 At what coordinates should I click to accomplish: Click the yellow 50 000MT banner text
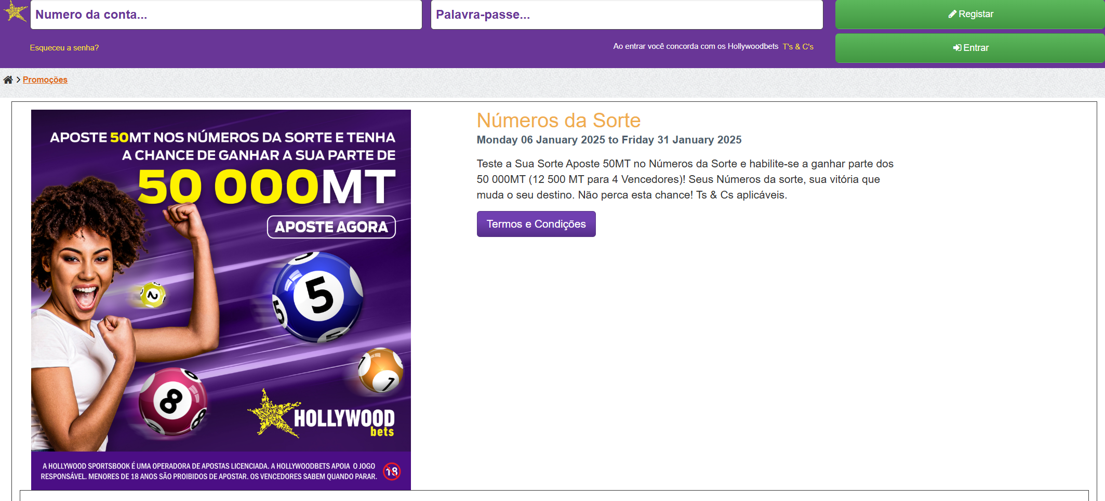coord(266,187)
